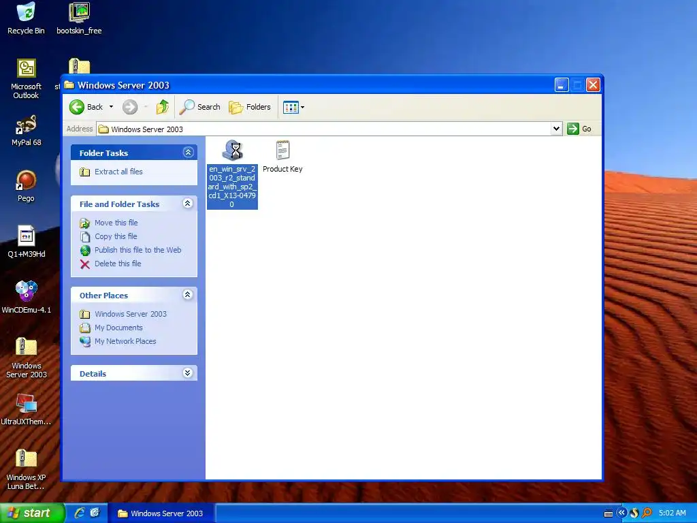The image size is (697, 523).
Task: Open the Start menu
Action: (x=33, y=513)
